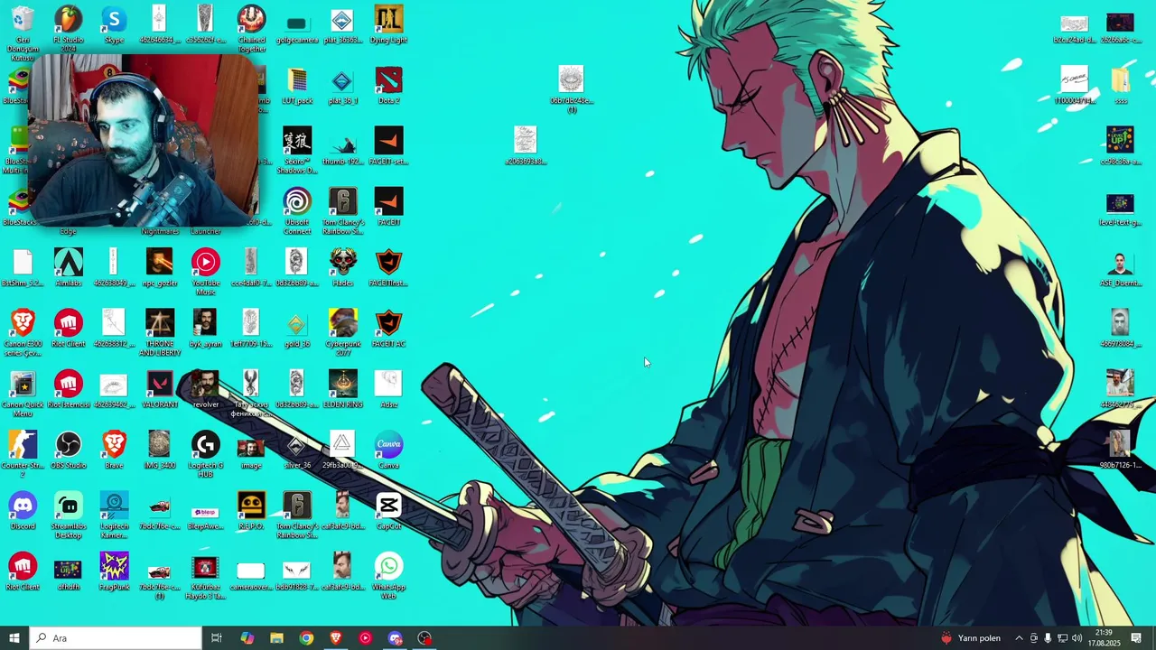The width and height of the screenshot is (1156, 650).
Task: Select the Logitech G HUB icon
Action: click(x=205, y=454)
